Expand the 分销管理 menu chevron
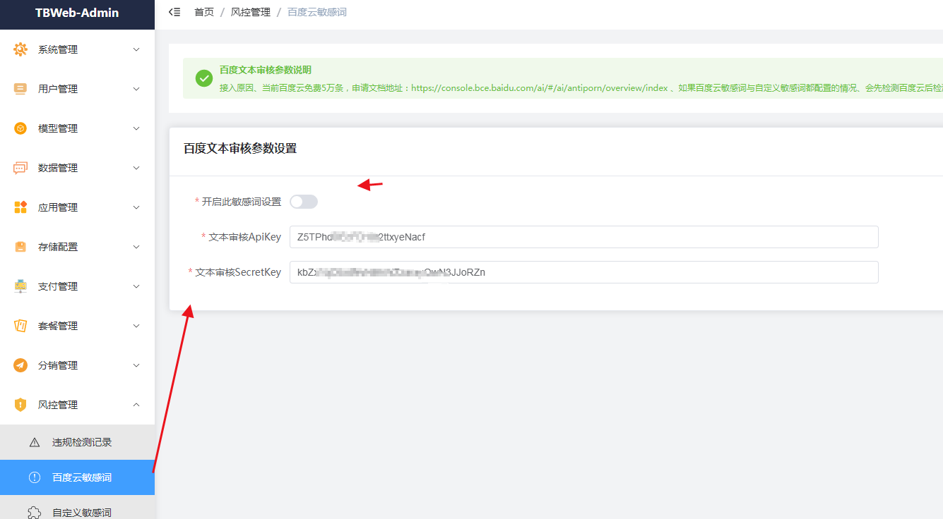Screen dimensions: 943x519 136,365
